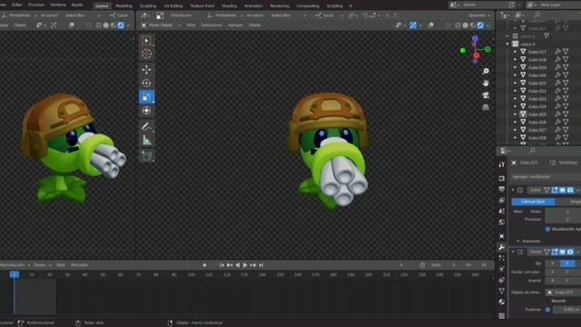This screenshot has height=327, width=581.
Task: Open the Claves timeline dropdown
Action: point(43,265)
